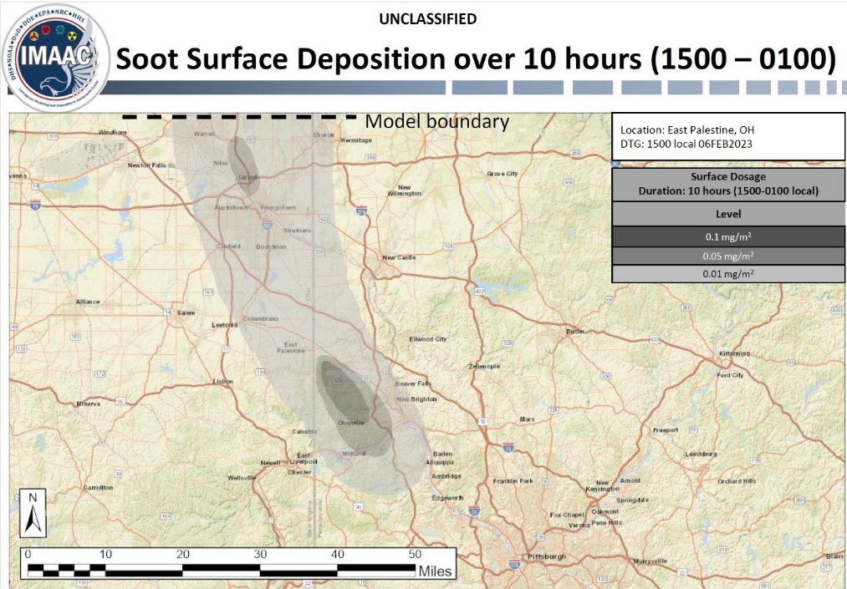
Task: Click the Surface Dosage legend header
Action: pos(728,184)
